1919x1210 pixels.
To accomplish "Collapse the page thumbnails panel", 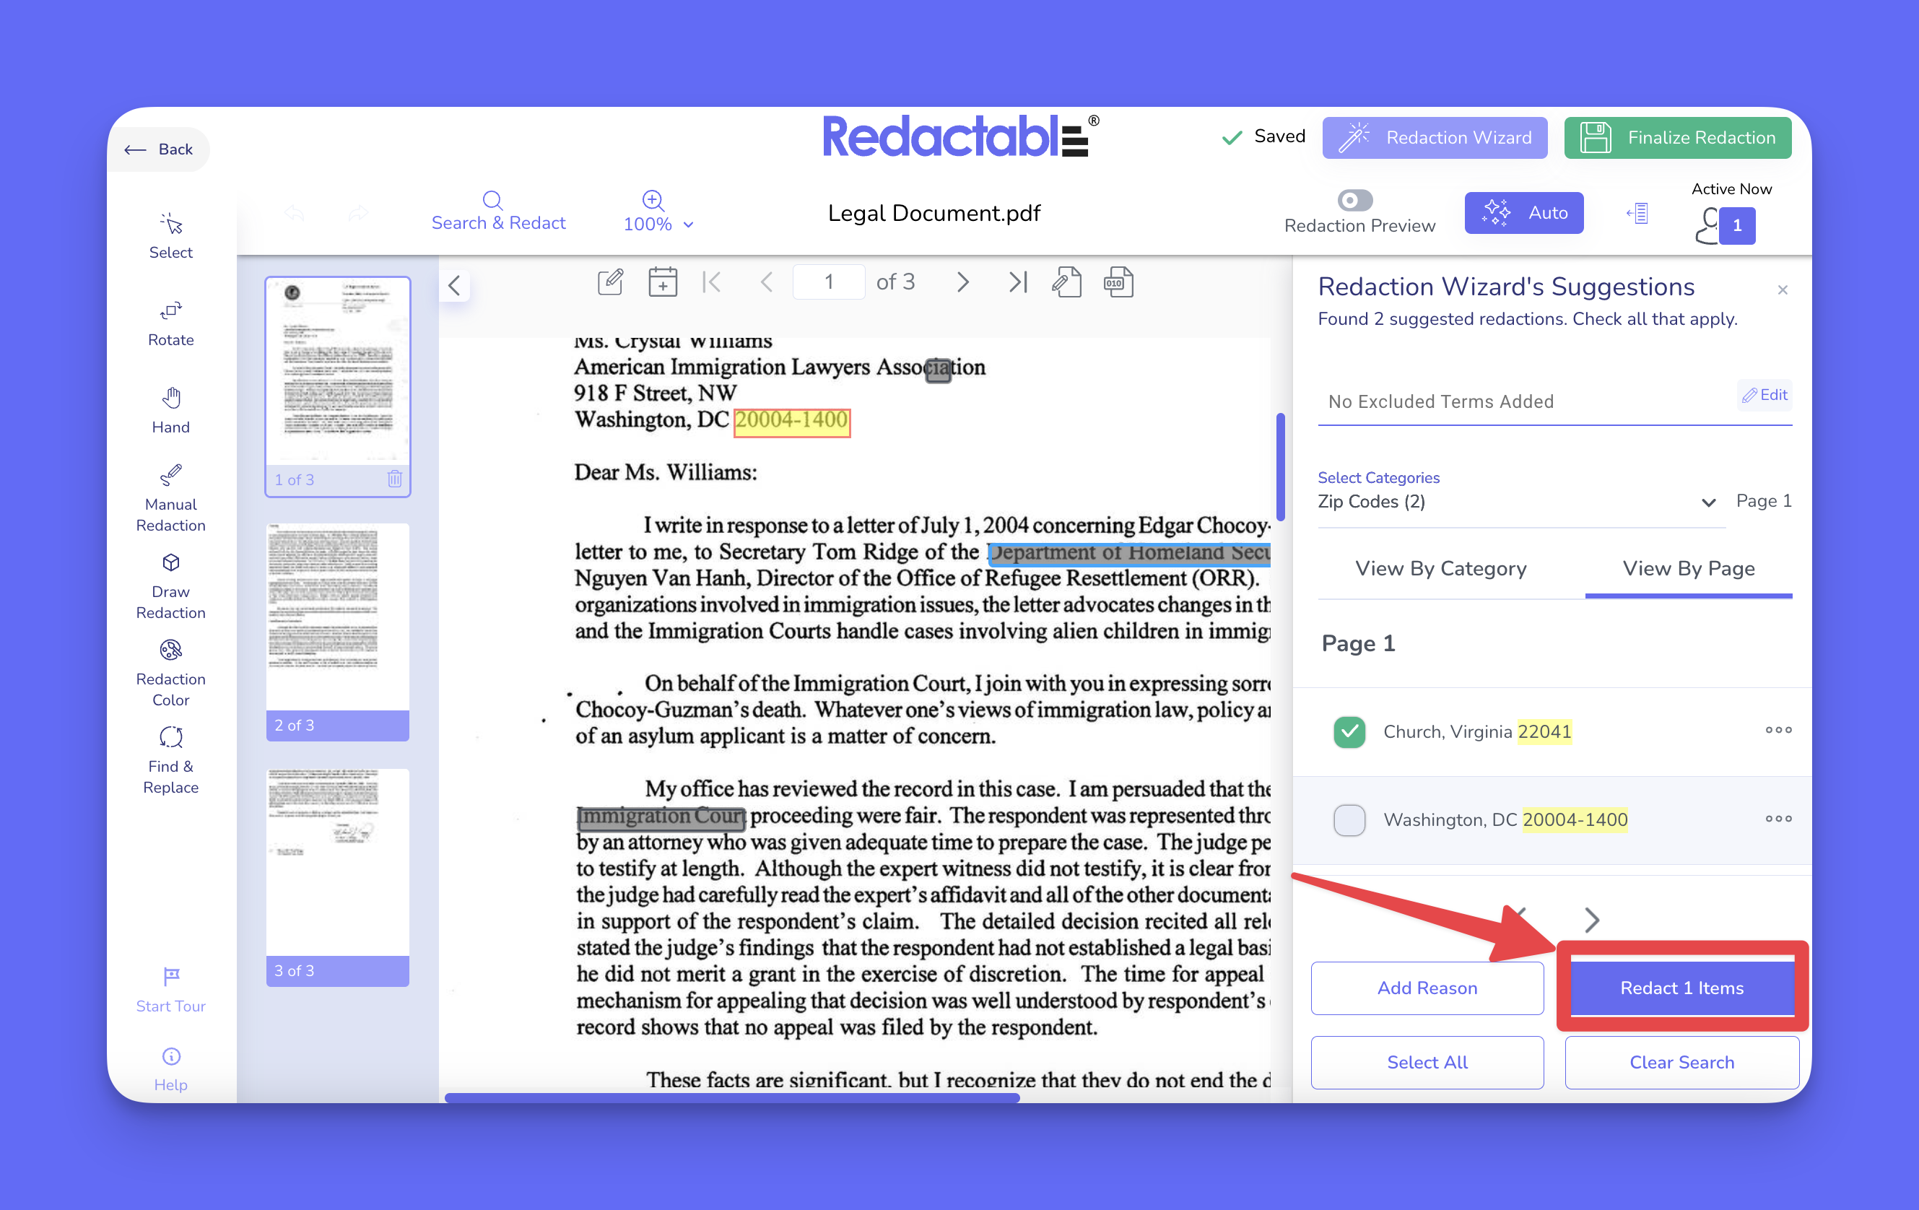I will (454, 285).
